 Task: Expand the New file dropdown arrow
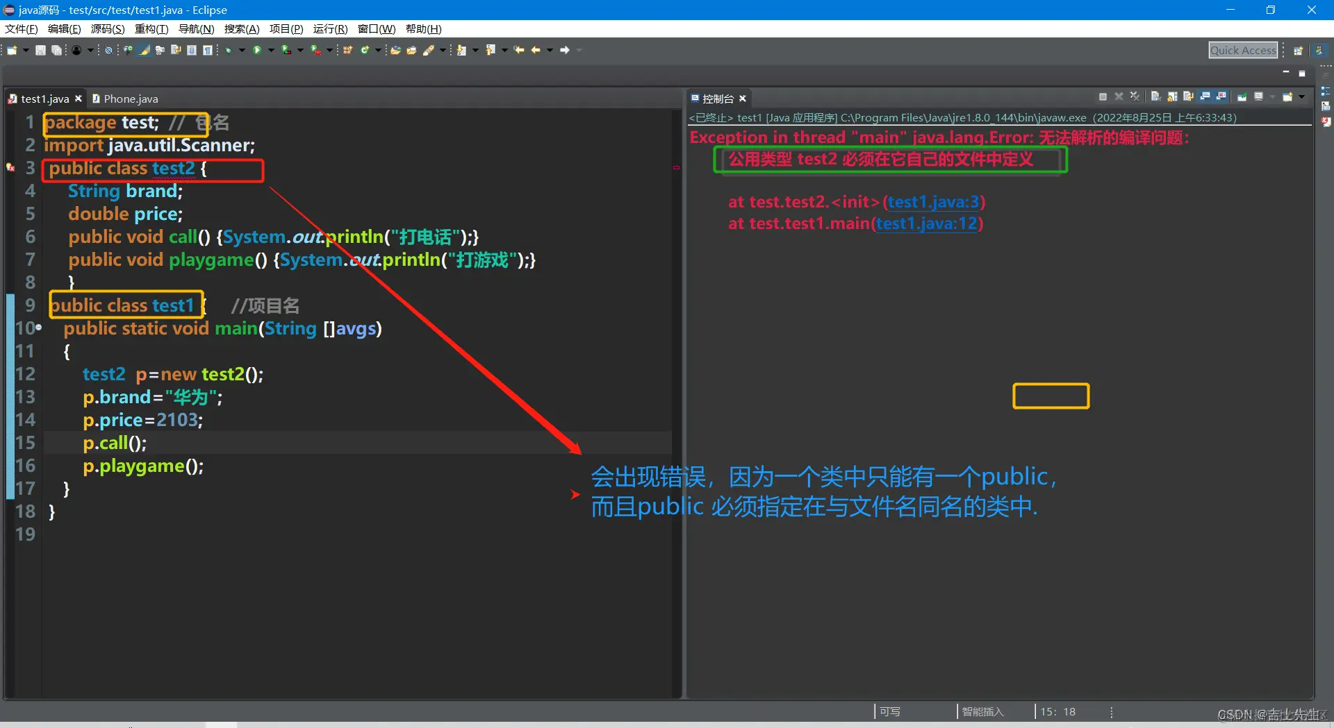click(x=26, y=50)
